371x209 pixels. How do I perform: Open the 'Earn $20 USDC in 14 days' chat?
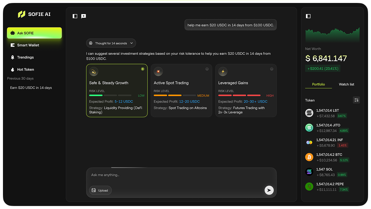coord(31,88)
